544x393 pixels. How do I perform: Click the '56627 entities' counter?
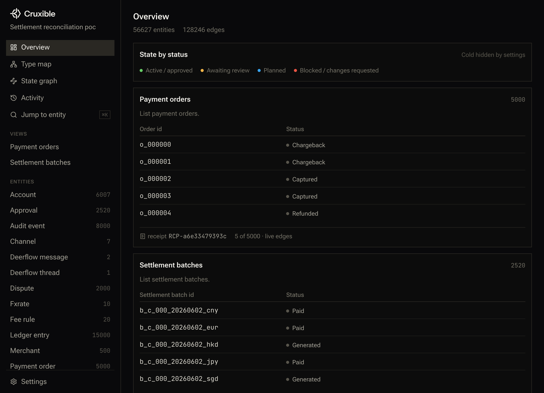(x=154, y=30)
